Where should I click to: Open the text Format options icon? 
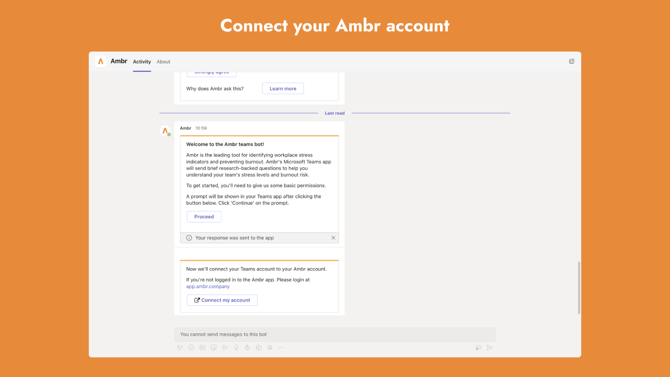pyautogui.click(x=180, y=348)
